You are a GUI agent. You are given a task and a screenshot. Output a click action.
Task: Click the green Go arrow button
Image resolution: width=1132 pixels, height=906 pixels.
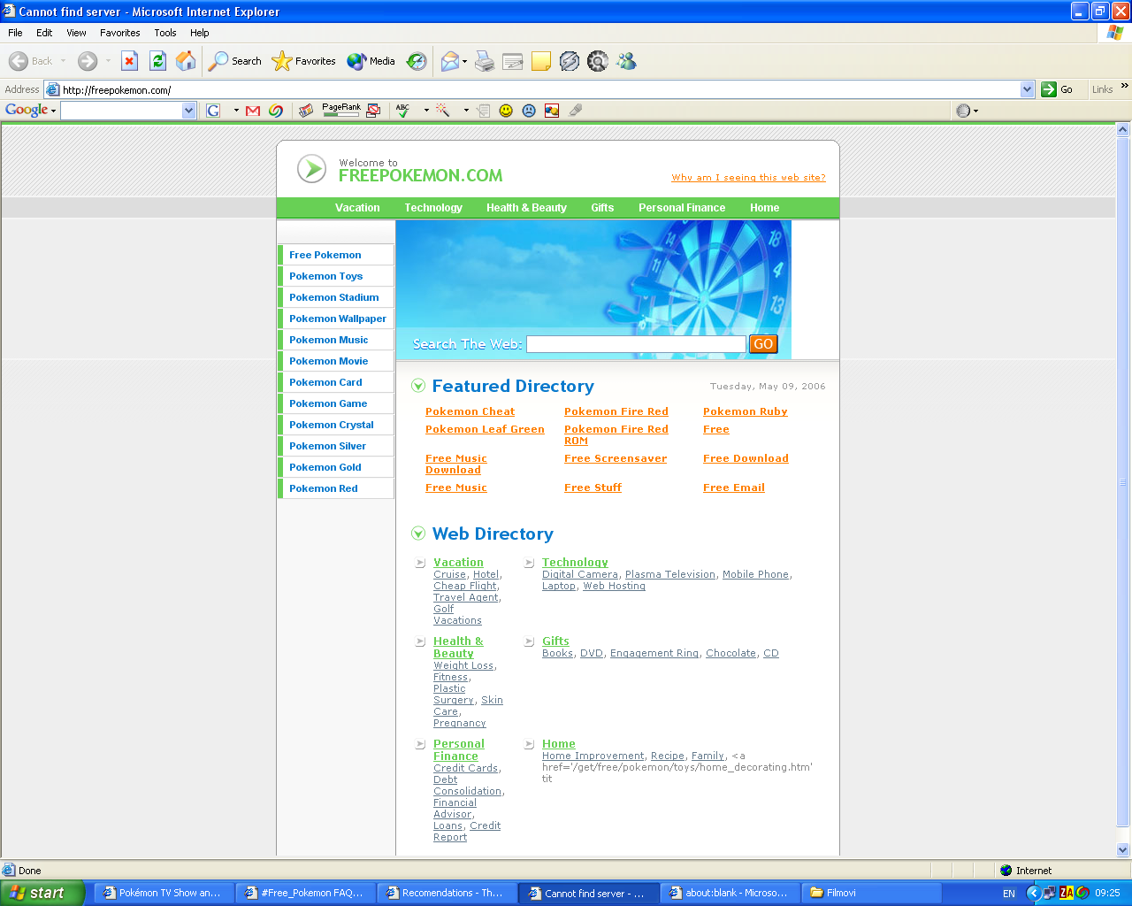(x=1049, y=89)
